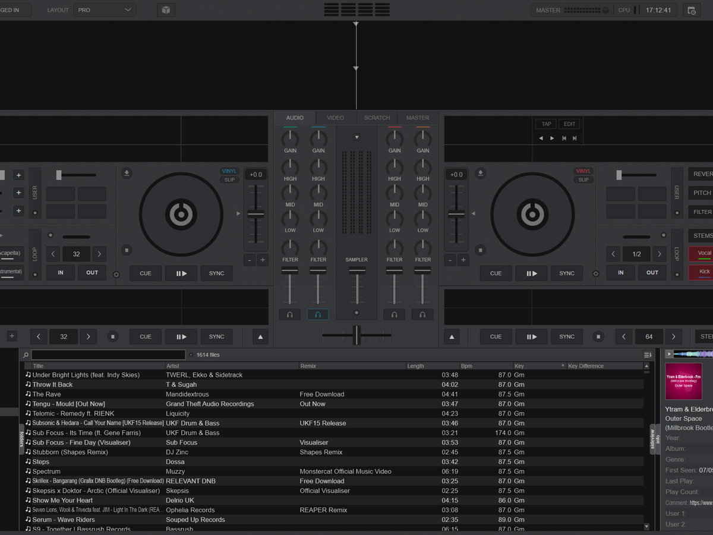The width and height of the screenshot is (713, 535).
Task: Open the right deck's gear settings icon
Action: tap(596, 275)
